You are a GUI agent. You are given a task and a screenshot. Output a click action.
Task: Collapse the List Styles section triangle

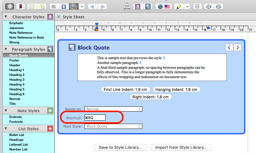6,129
